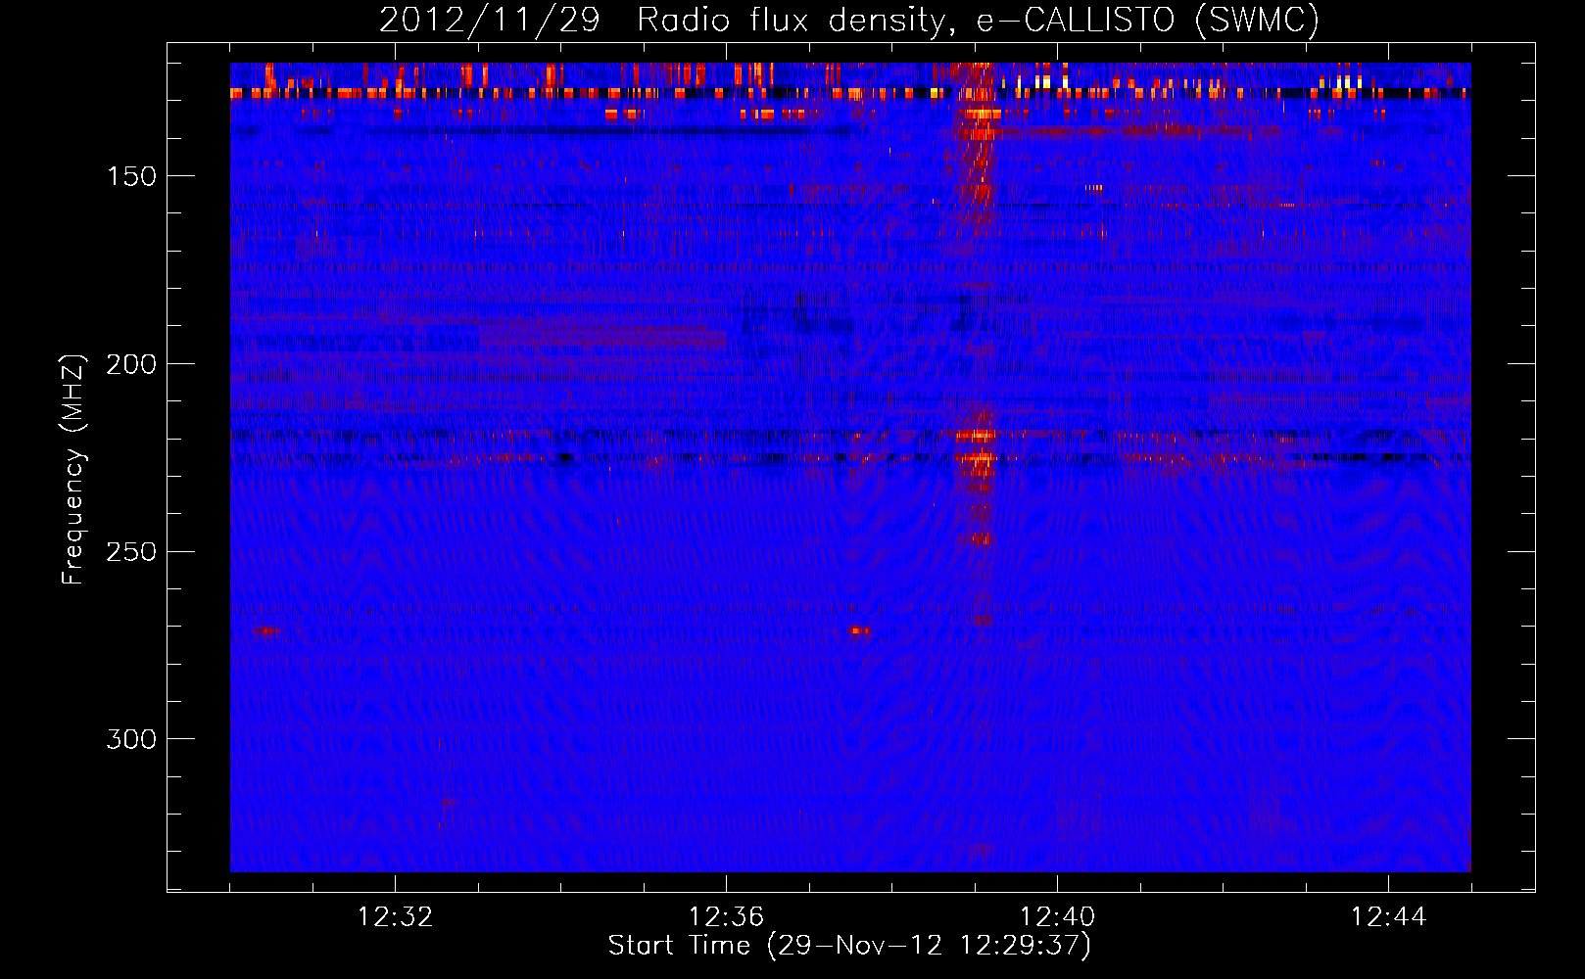Click the 12:36 time tick label

click(x=727, y=917)
